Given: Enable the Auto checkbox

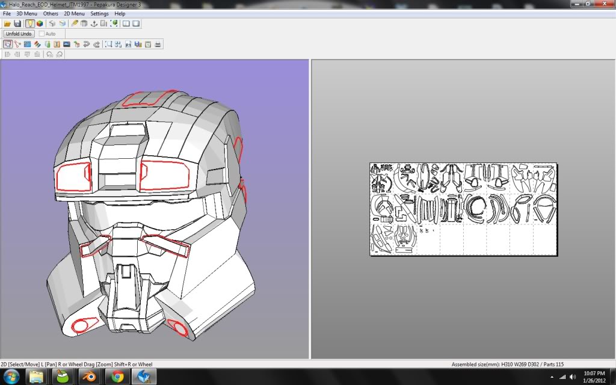Looking at the screenshot, I should pyautogui.click(x=42, y=34).
